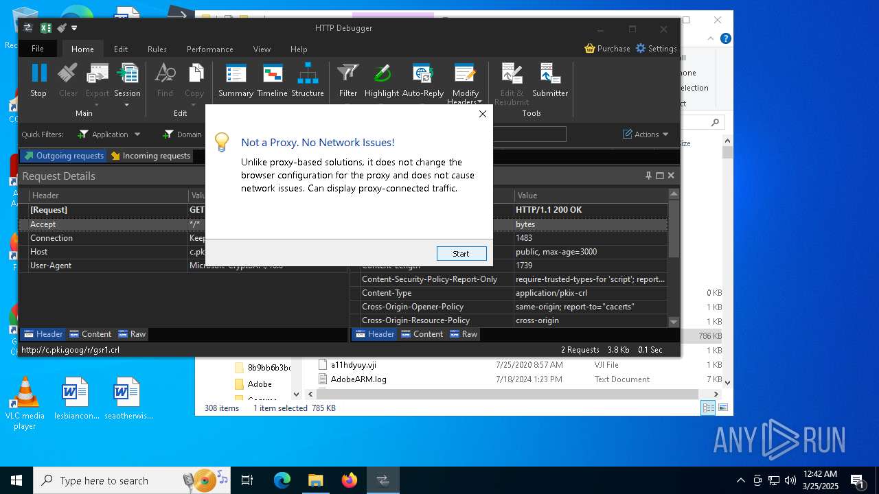
Task: Click the search input field in HTTP Debugger
Action: 529,134
